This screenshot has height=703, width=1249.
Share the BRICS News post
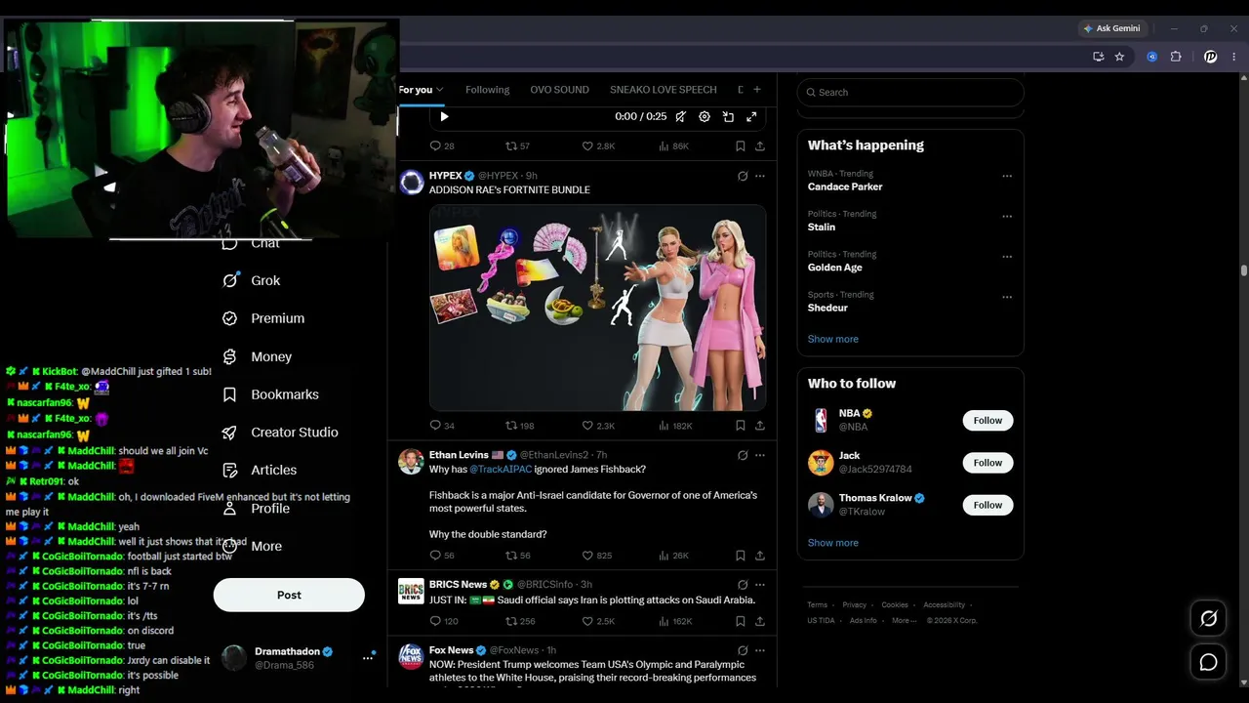pyautogui.click(x=760, y=621)
